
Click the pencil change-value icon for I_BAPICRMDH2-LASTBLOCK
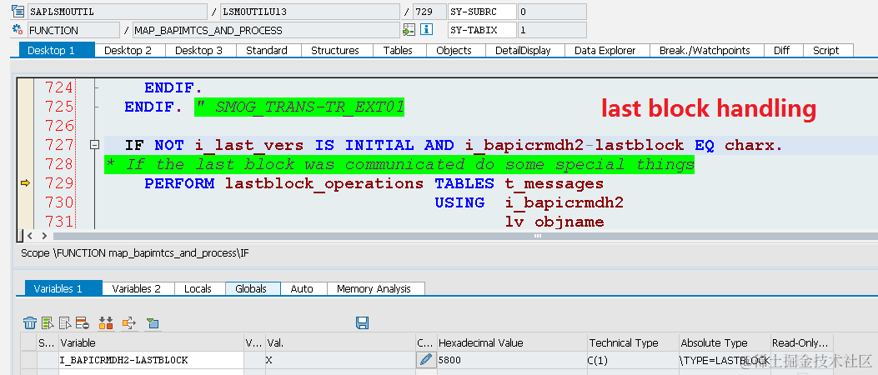(x=426, y=360)
